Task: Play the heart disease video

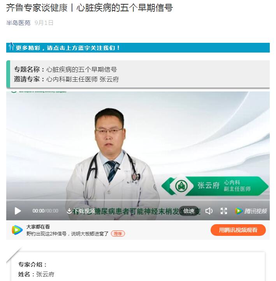Action: pos(18,211)
